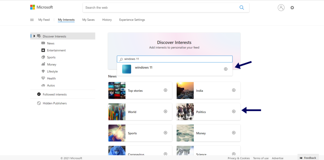
Task: Follow Sports card with plus icon
Action: click(x=165, y=133)
